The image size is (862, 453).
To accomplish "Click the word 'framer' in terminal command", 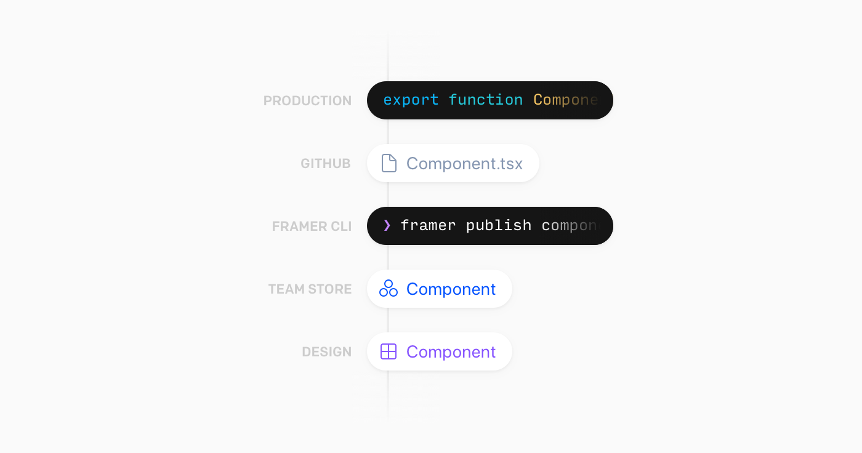I will (428, 225).
